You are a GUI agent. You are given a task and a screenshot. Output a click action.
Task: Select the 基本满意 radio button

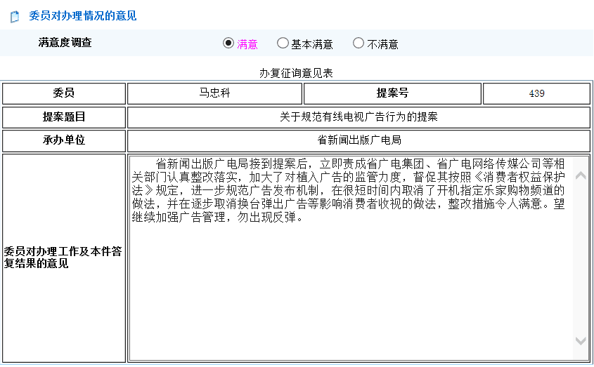tap(282, 43)
